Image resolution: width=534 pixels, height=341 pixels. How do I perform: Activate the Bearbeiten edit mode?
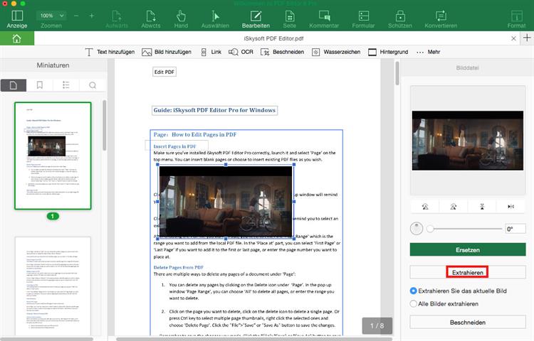coord(256,19)
